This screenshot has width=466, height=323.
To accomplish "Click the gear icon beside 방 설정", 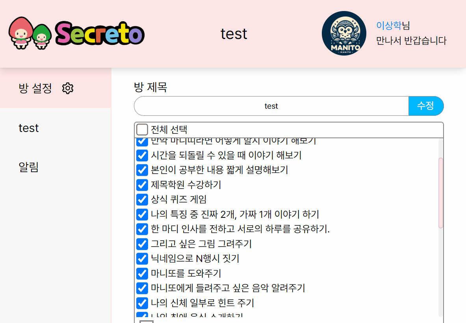I will tap(68, 88).
